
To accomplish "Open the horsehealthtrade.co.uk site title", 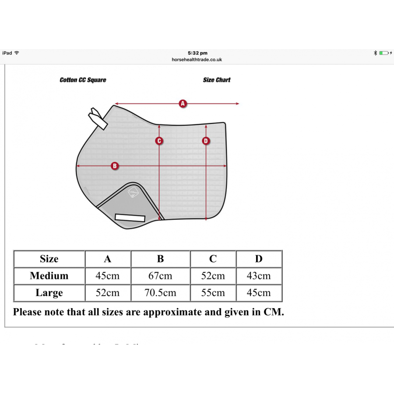I will click(x=197, y=60).
